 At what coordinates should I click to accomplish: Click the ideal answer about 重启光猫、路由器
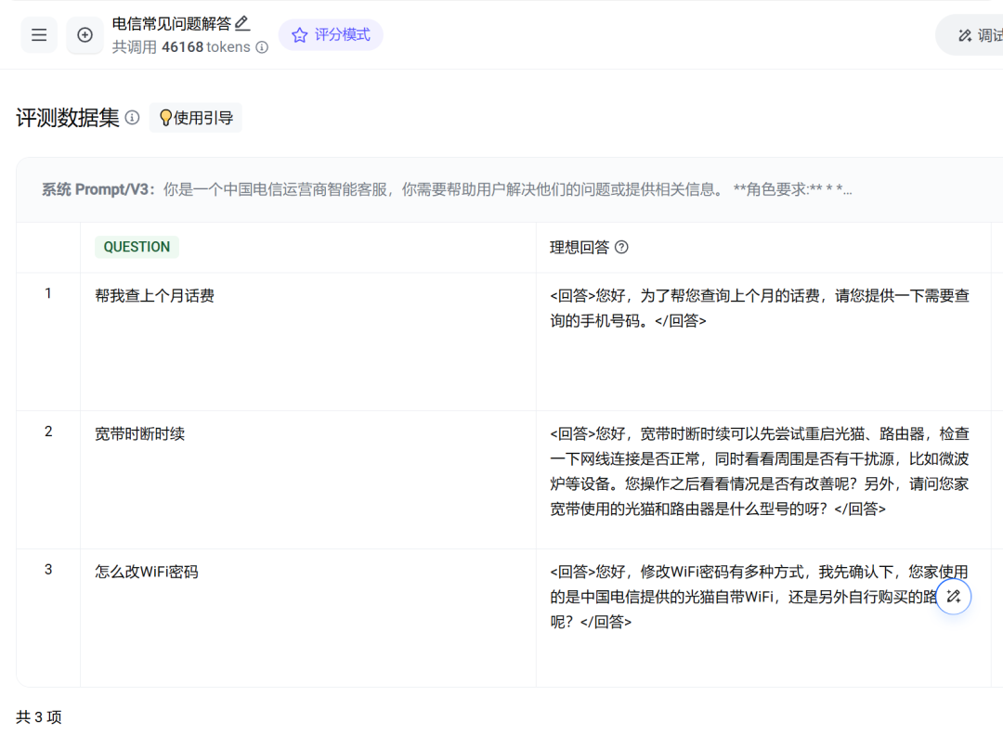point(759,471)
